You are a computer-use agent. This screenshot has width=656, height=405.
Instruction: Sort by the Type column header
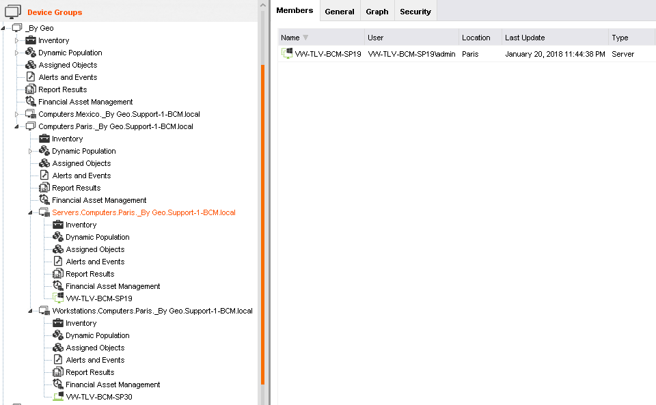(x=631, y=38)
